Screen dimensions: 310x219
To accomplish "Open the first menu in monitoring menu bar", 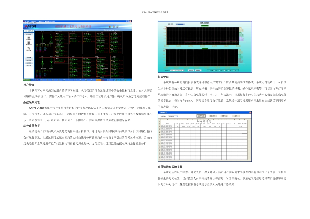I will point(25,23).
